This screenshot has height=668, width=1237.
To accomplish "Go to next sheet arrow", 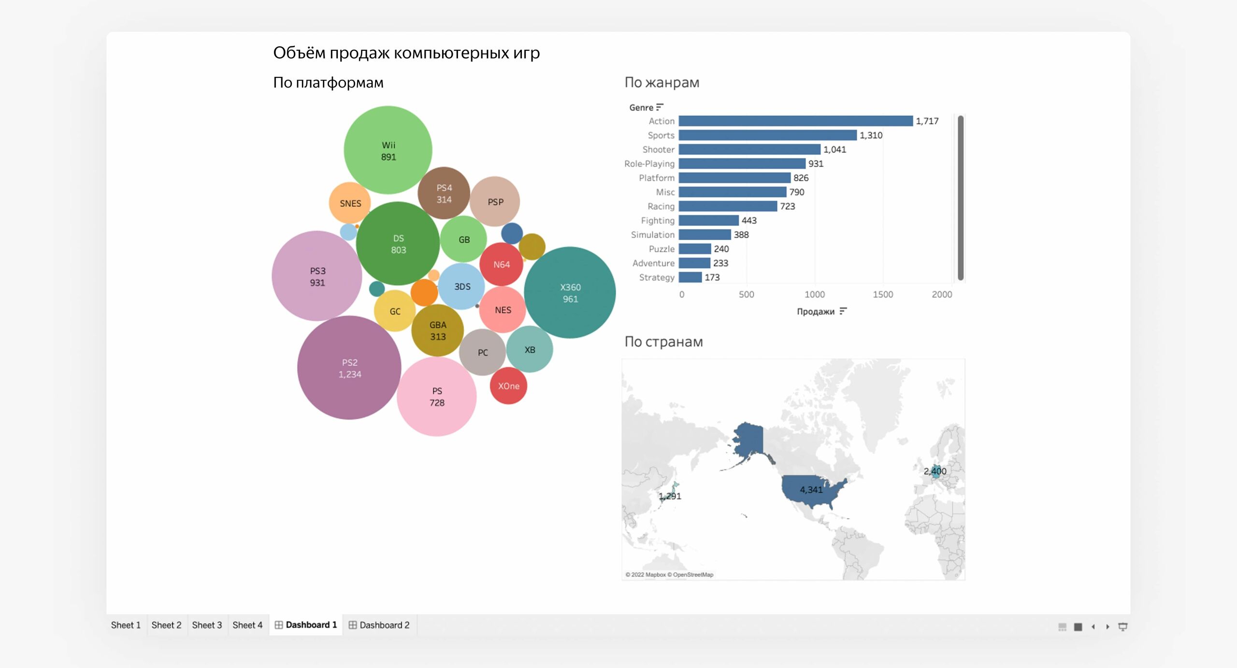I will click(x=1108, y=626).
